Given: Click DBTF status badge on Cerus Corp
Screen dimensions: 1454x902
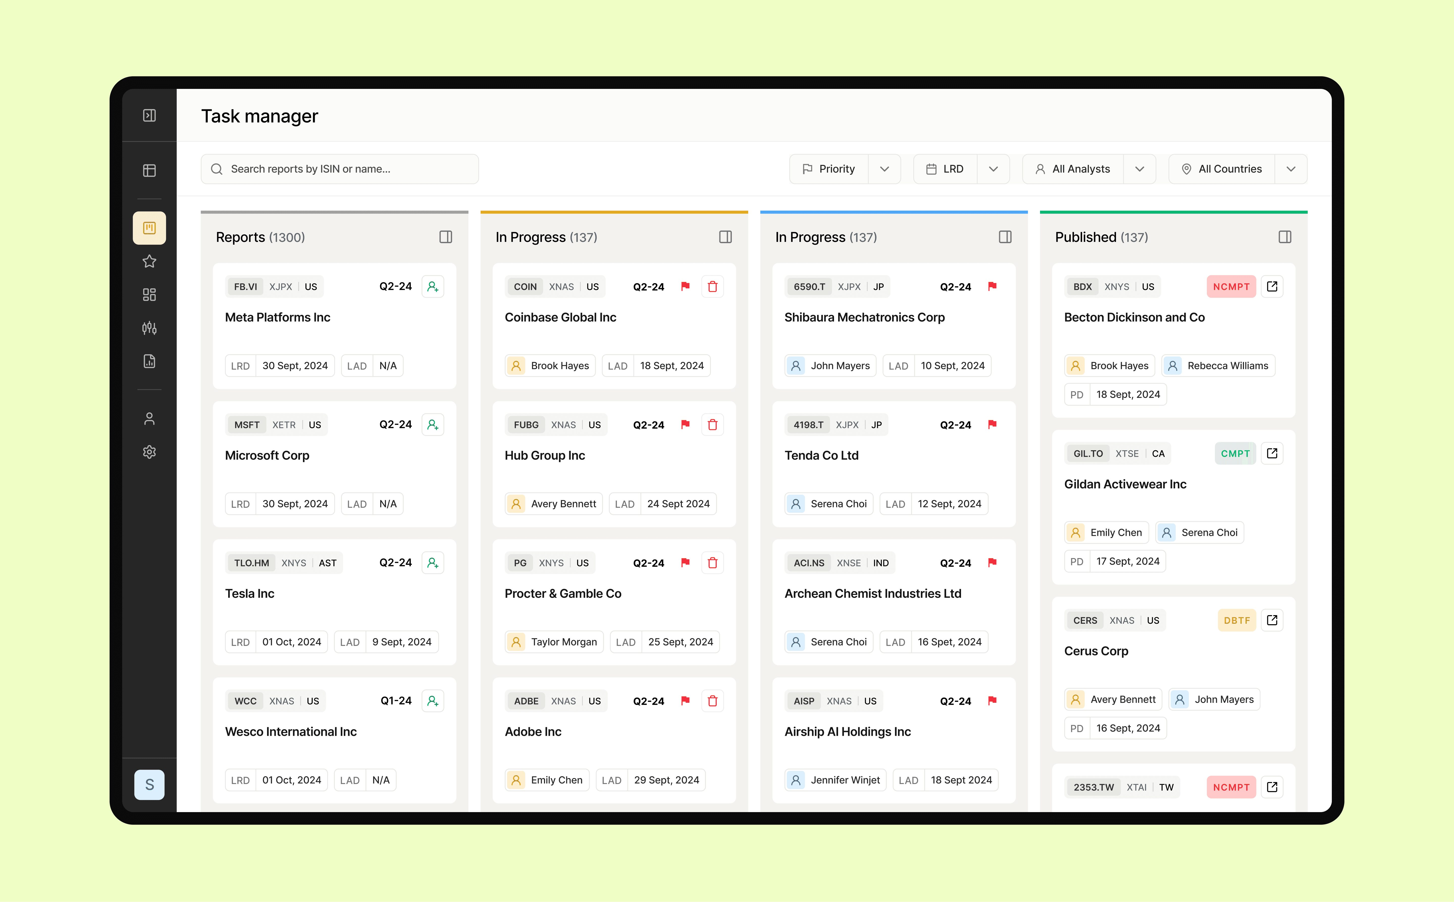Looking at the screenshot, I should tap(1236, 620).
